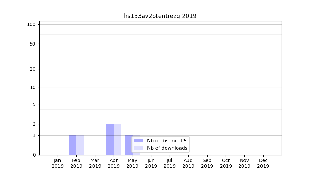This screenshot has width=313, height=174.
Task: Click the February distinct IPs dark bar
Action: pyautogui.click(x=72, y=145)
